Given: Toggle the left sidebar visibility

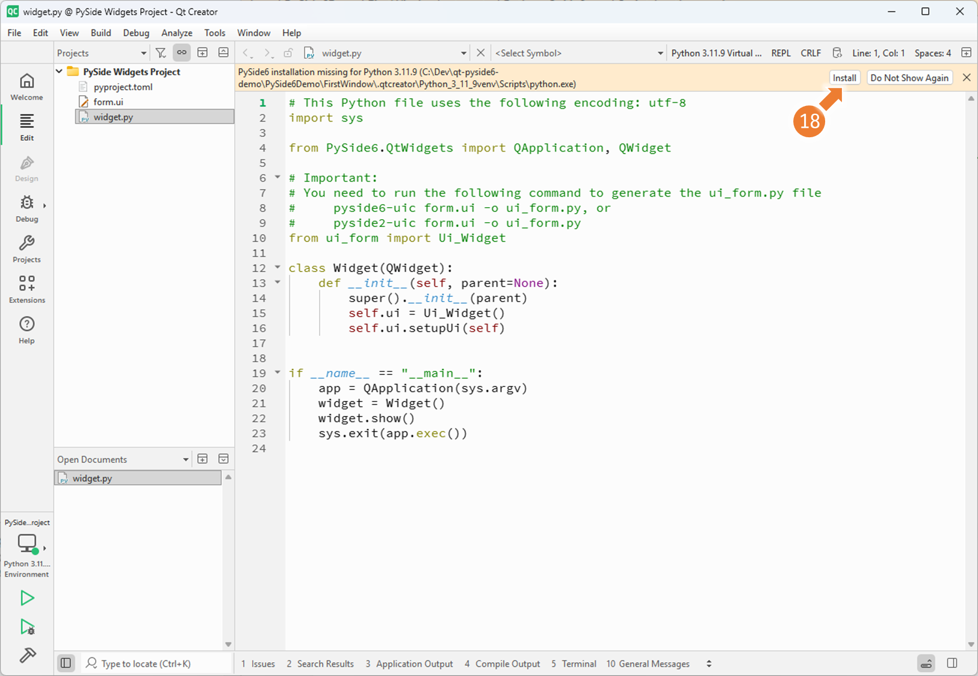Looking at the screenshot, I should [x=66, y=663].
